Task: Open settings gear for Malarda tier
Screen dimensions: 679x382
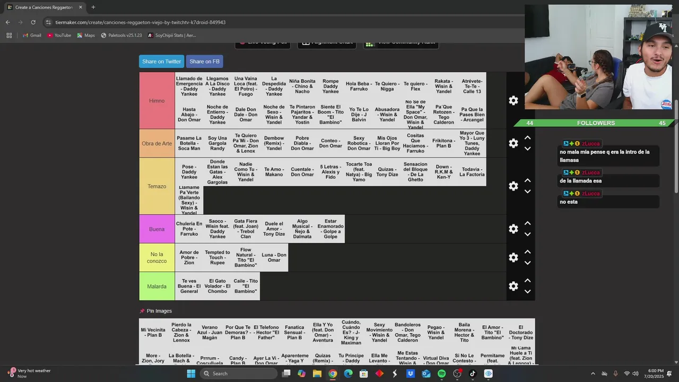Action: coord(513,286)
